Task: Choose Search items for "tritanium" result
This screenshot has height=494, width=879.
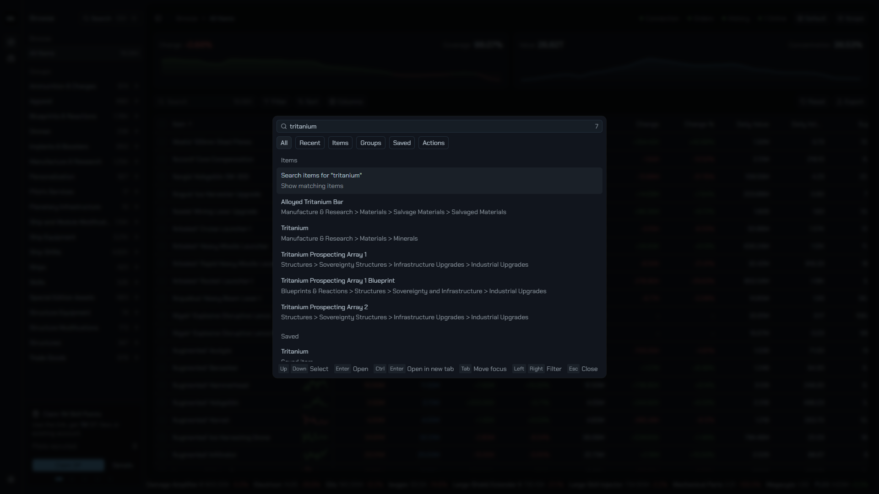Action: tap(439, 181)
